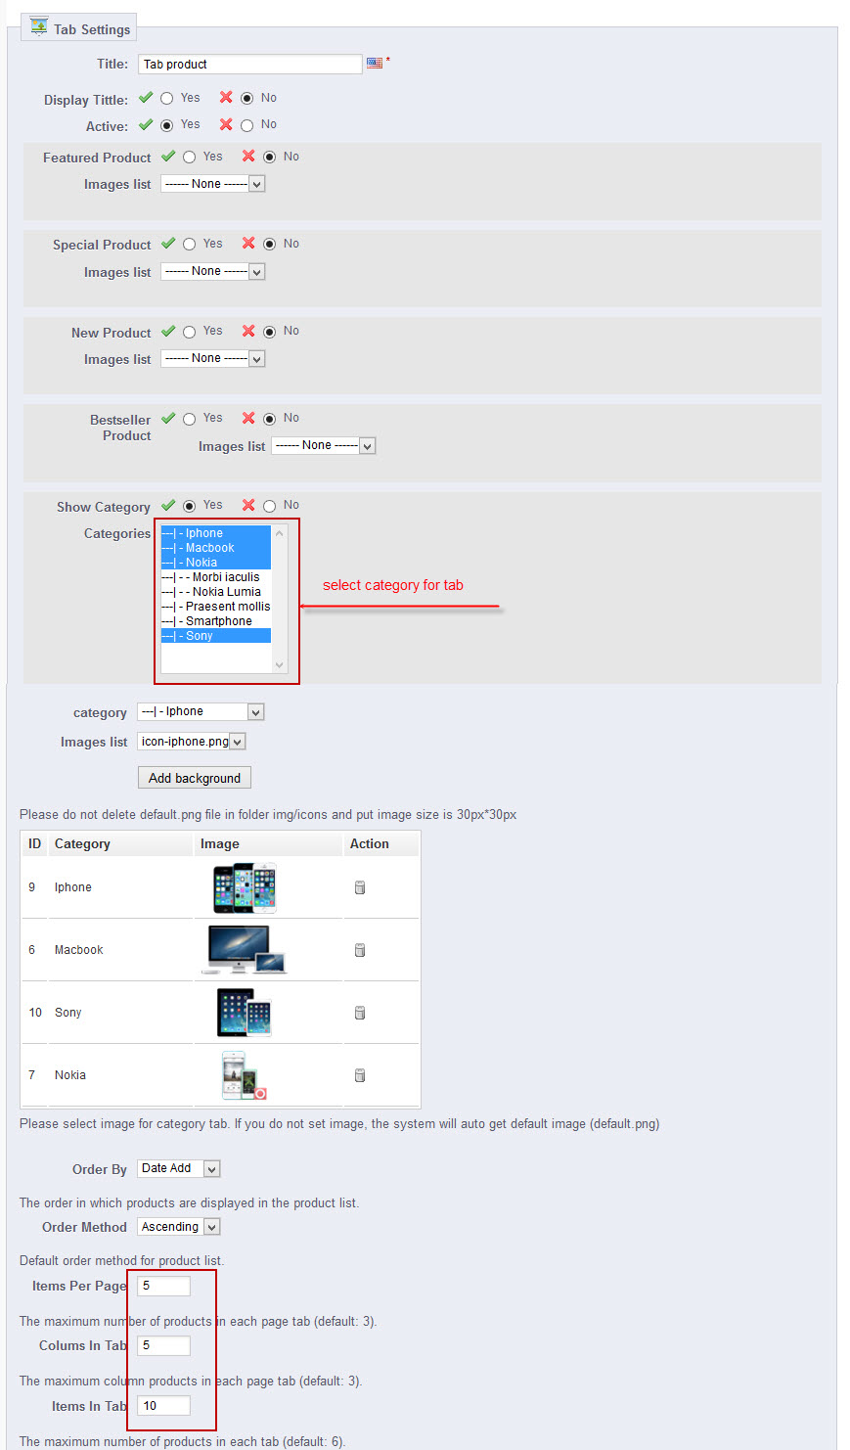
Task: Open Images list dropdown showing icon-iphone.png
Action: [192, 742]
